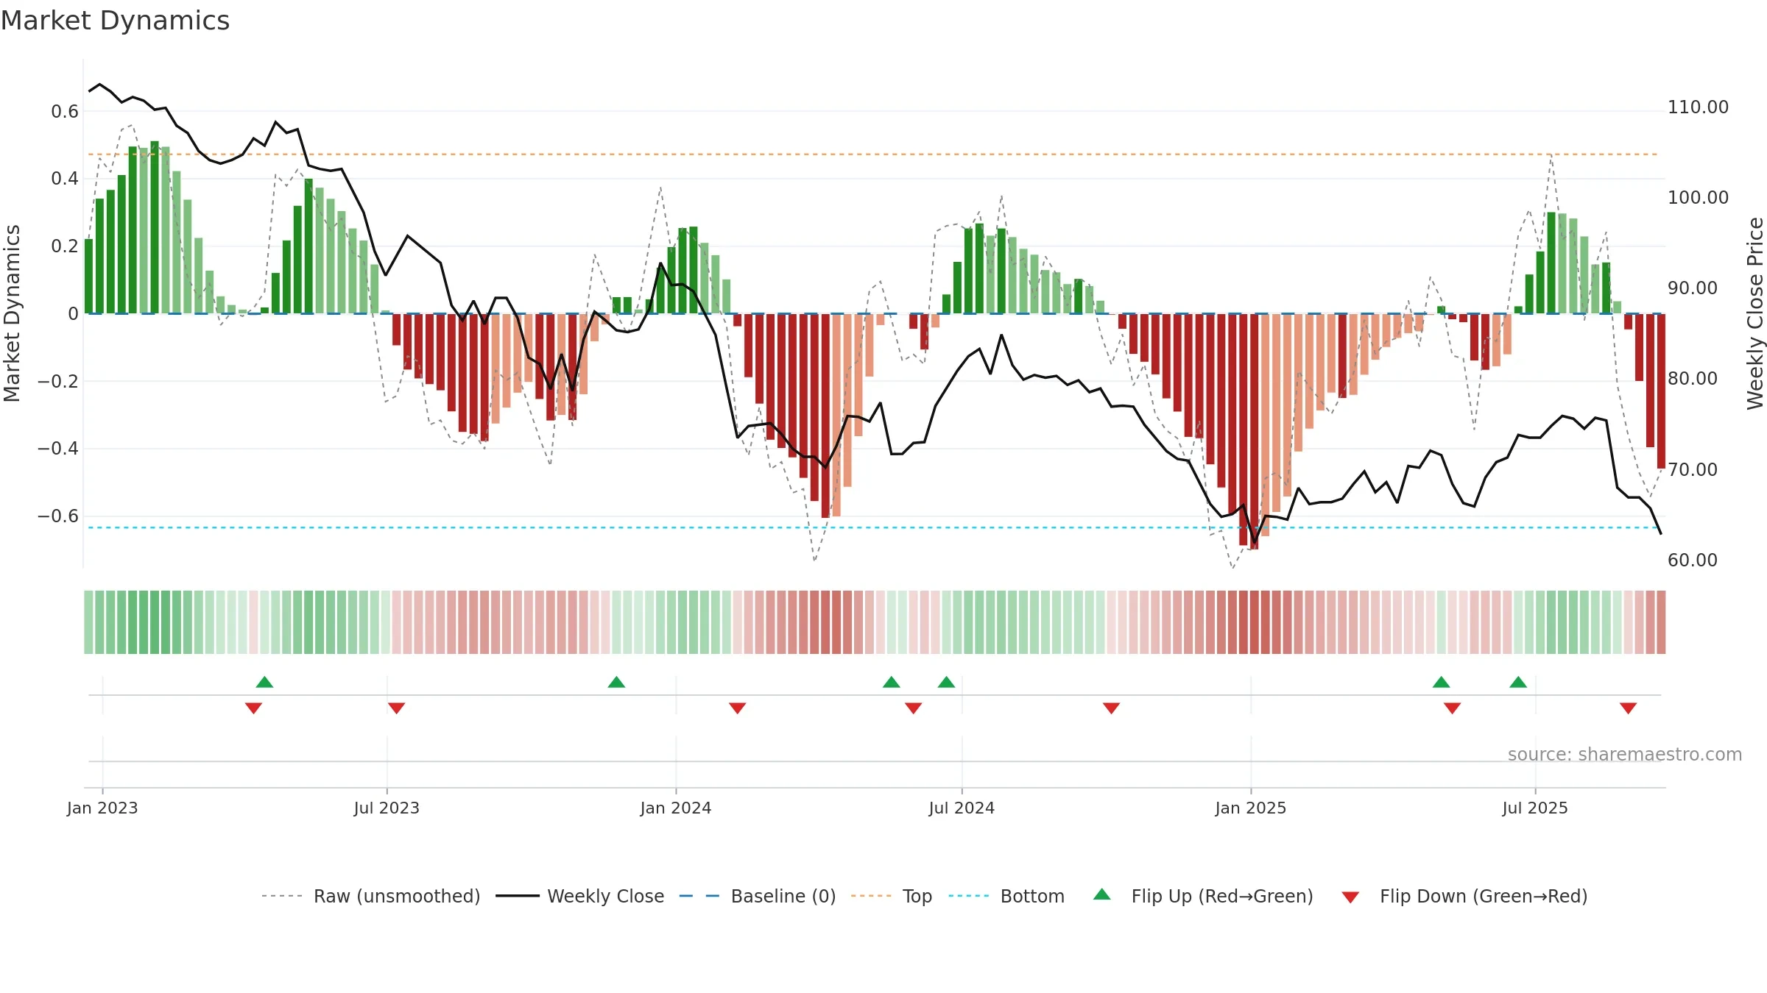Click the 'Jan 2024' x-axis label

click(676, 808)
